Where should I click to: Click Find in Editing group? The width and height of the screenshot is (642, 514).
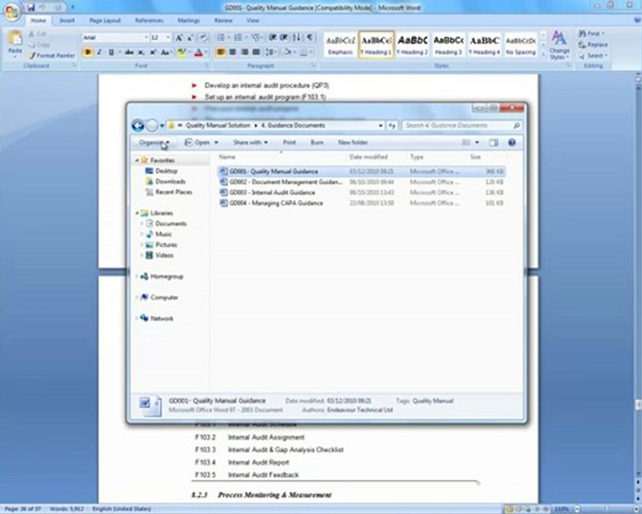click(x=591, y=34)
